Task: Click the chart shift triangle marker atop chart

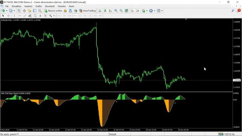Action: (x=186, y=19)
